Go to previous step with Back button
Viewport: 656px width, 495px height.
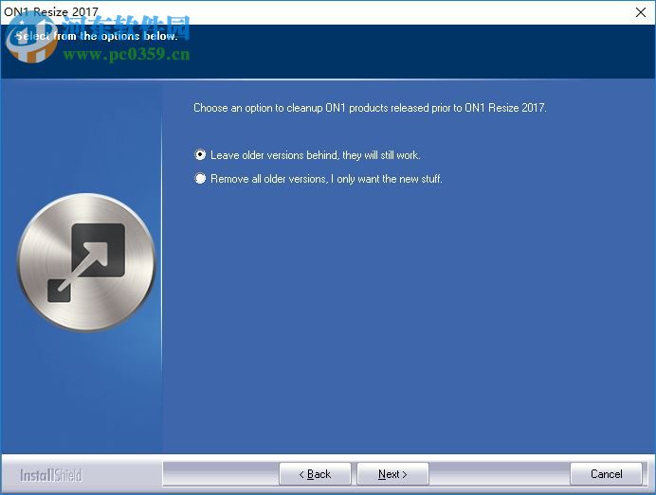(x=315, y=474)
